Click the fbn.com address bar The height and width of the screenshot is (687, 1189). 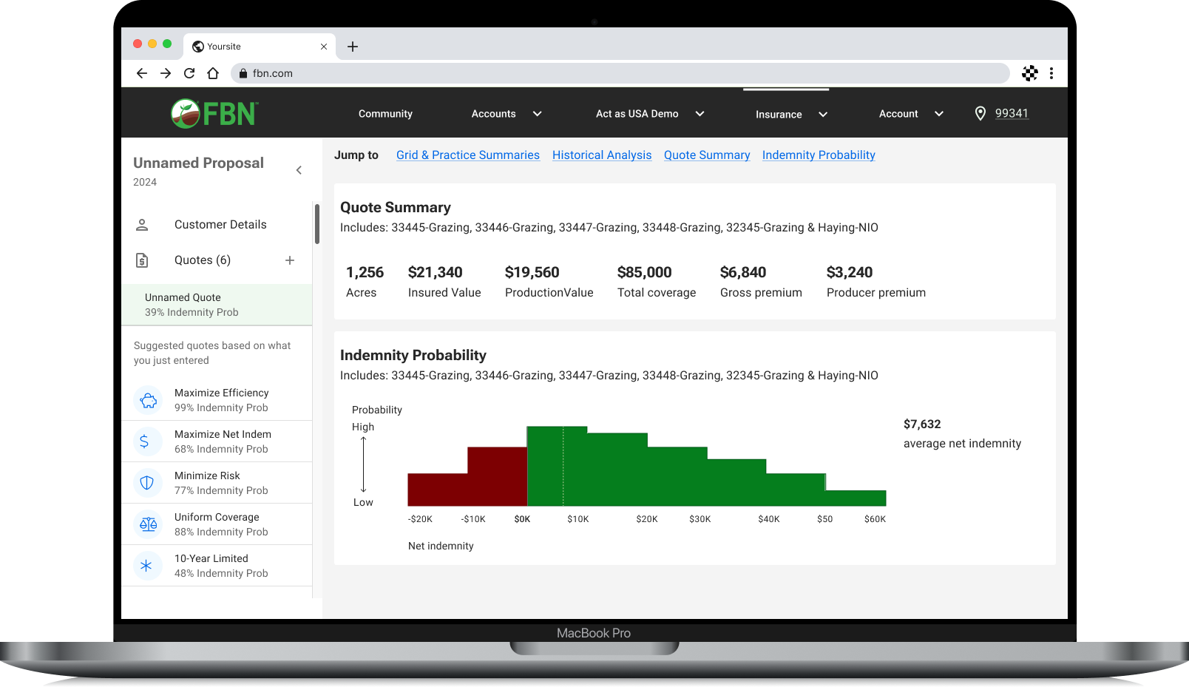pyautogui.click(x=620, y=73)
